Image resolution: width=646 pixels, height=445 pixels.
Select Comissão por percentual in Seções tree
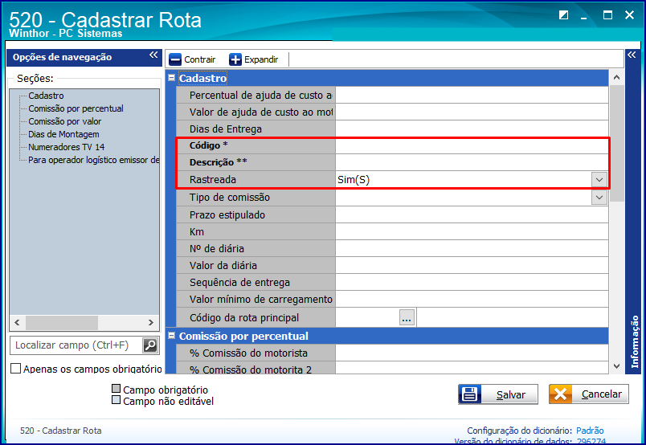76,108
